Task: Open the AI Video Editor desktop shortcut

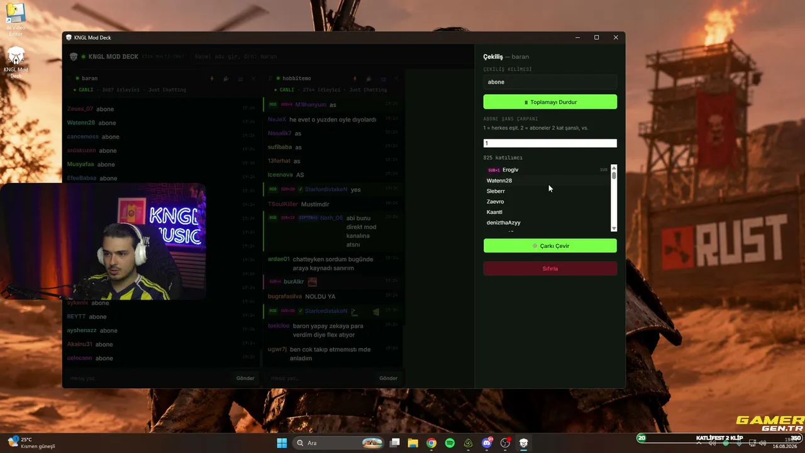Action: coord(15,20)
